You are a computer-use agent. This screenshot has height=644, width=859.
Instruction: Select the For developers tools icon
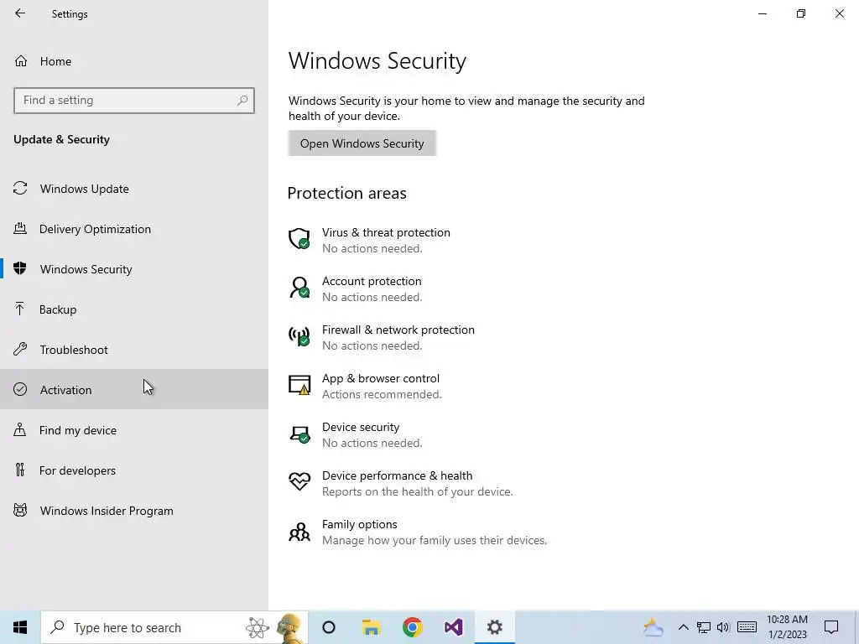click(20, 470)
